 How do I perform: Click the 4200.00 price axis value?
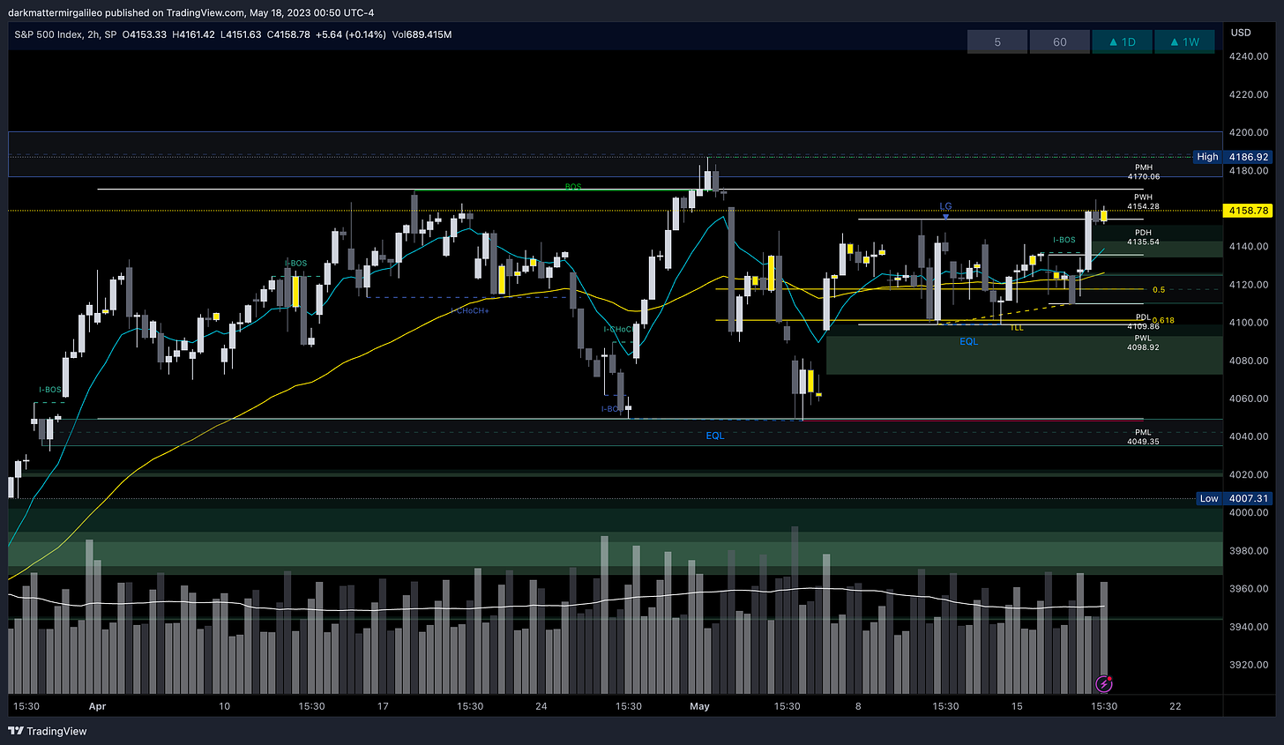(x=1248, y=132)
